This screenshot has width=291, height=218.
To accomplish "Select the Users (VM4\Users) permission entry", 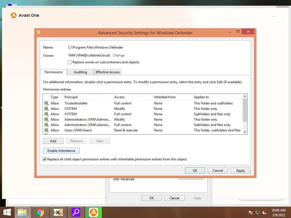I will pyautogui.click(x=143, y=130).
